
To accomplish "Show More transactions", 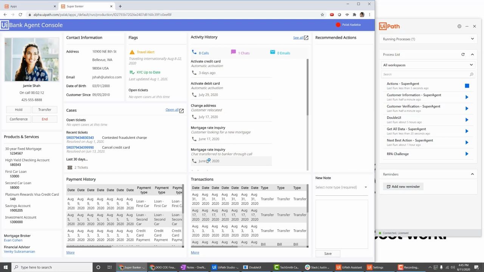I will tap(195, 252).
